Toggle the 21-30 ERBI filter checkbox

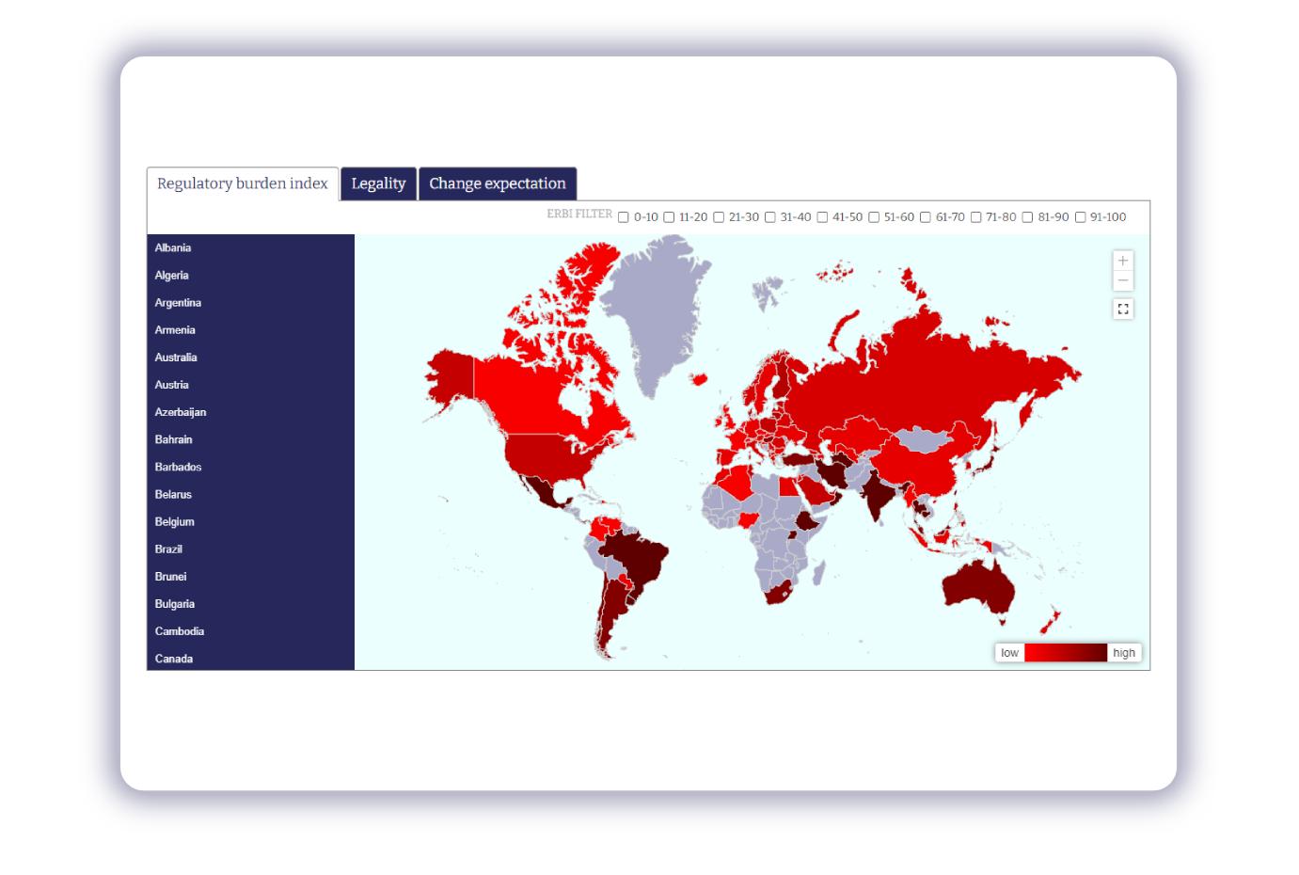click(x=719, y=217)
